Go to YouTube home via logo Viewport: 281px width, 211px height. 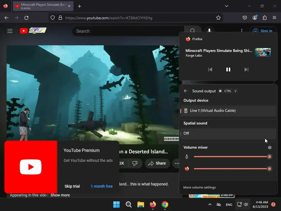tap(33, 31)
